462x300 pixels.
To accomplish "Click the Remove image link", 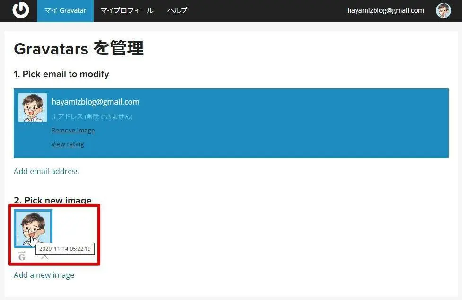I will coord(73,130).
